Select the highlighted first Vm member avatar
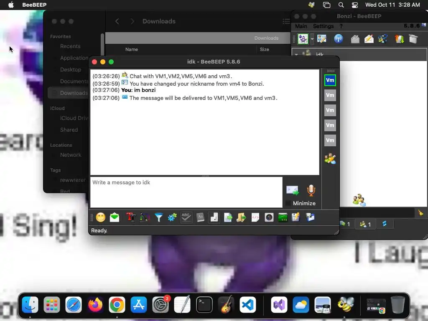This screenshot has height=321, width=428. pyautogui.click(x=330, y=80)
